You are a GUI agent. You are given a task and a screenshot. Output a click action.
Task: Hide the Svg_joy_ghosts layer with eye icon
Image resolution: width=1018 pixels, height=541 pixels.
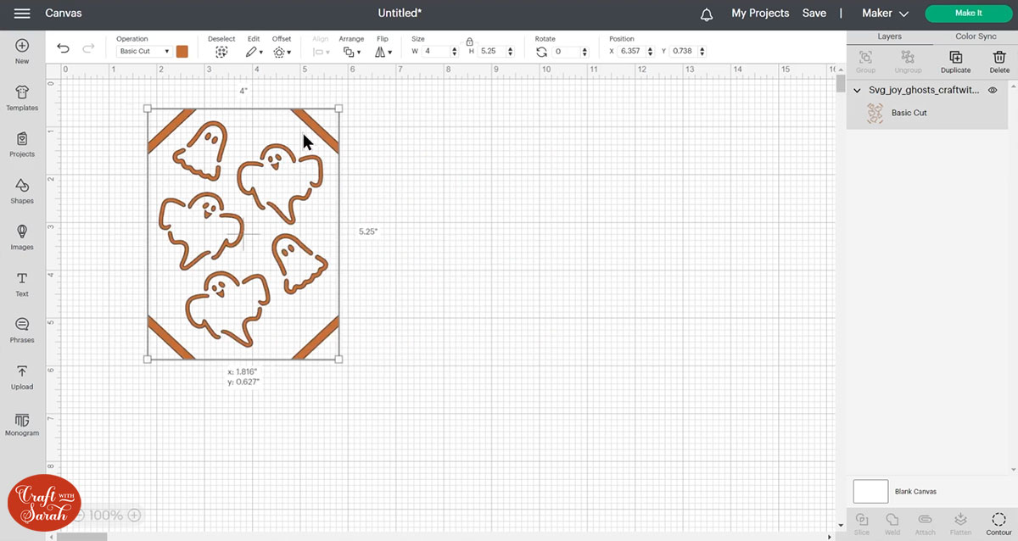[993, 90]
